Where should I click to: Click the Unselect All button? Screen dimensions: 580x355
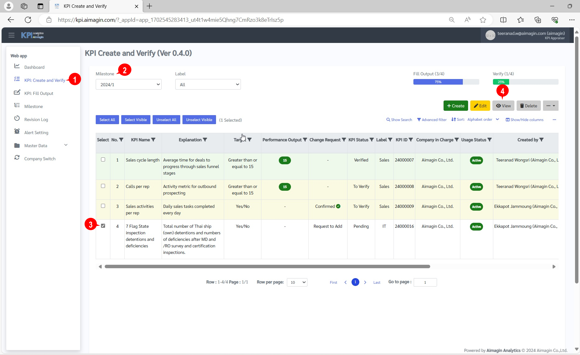click(166, 120)
